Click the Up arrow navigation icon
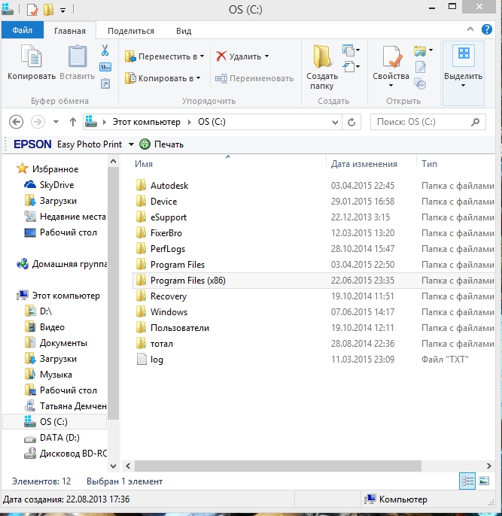Viewport: 502px width, 516px height. point(73,122)
